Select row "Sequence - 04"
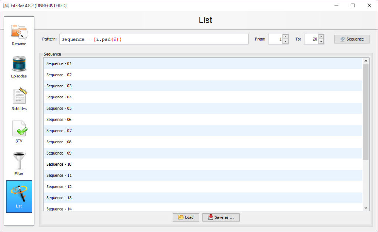The height and width of the screenshot is (232, 378). click(203, 97)
